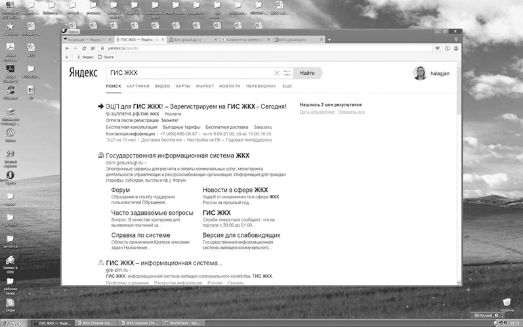Close the active ГИС ЖКХ — Яндекс tab
This screenshot has width=523, height=327.
click(163, 39)
